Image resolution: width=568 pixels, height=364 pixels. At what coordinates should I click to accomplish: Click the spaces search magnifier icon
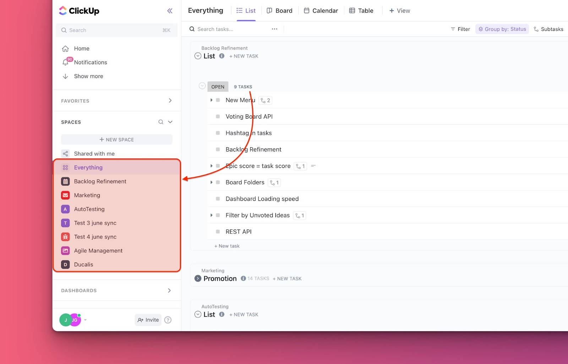[161, 122]
